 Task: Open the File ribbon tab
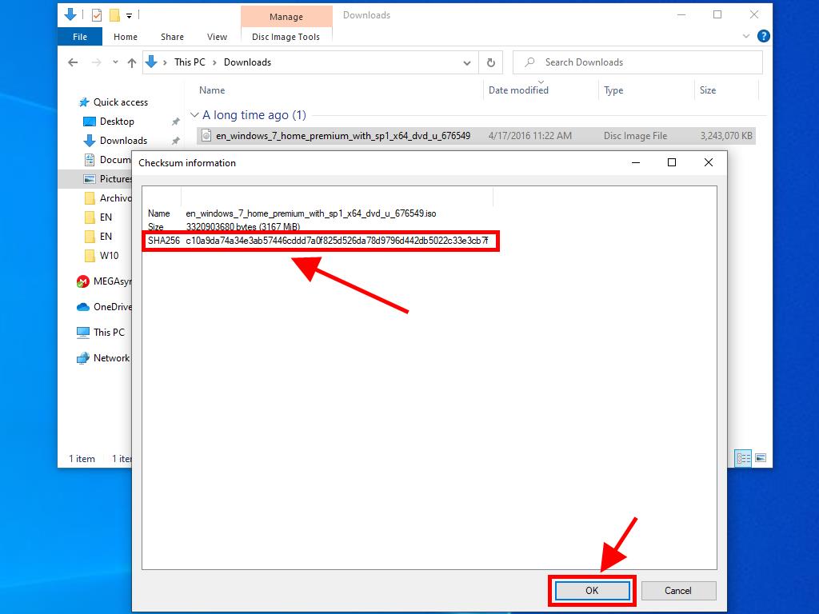[x=80, y=37]
